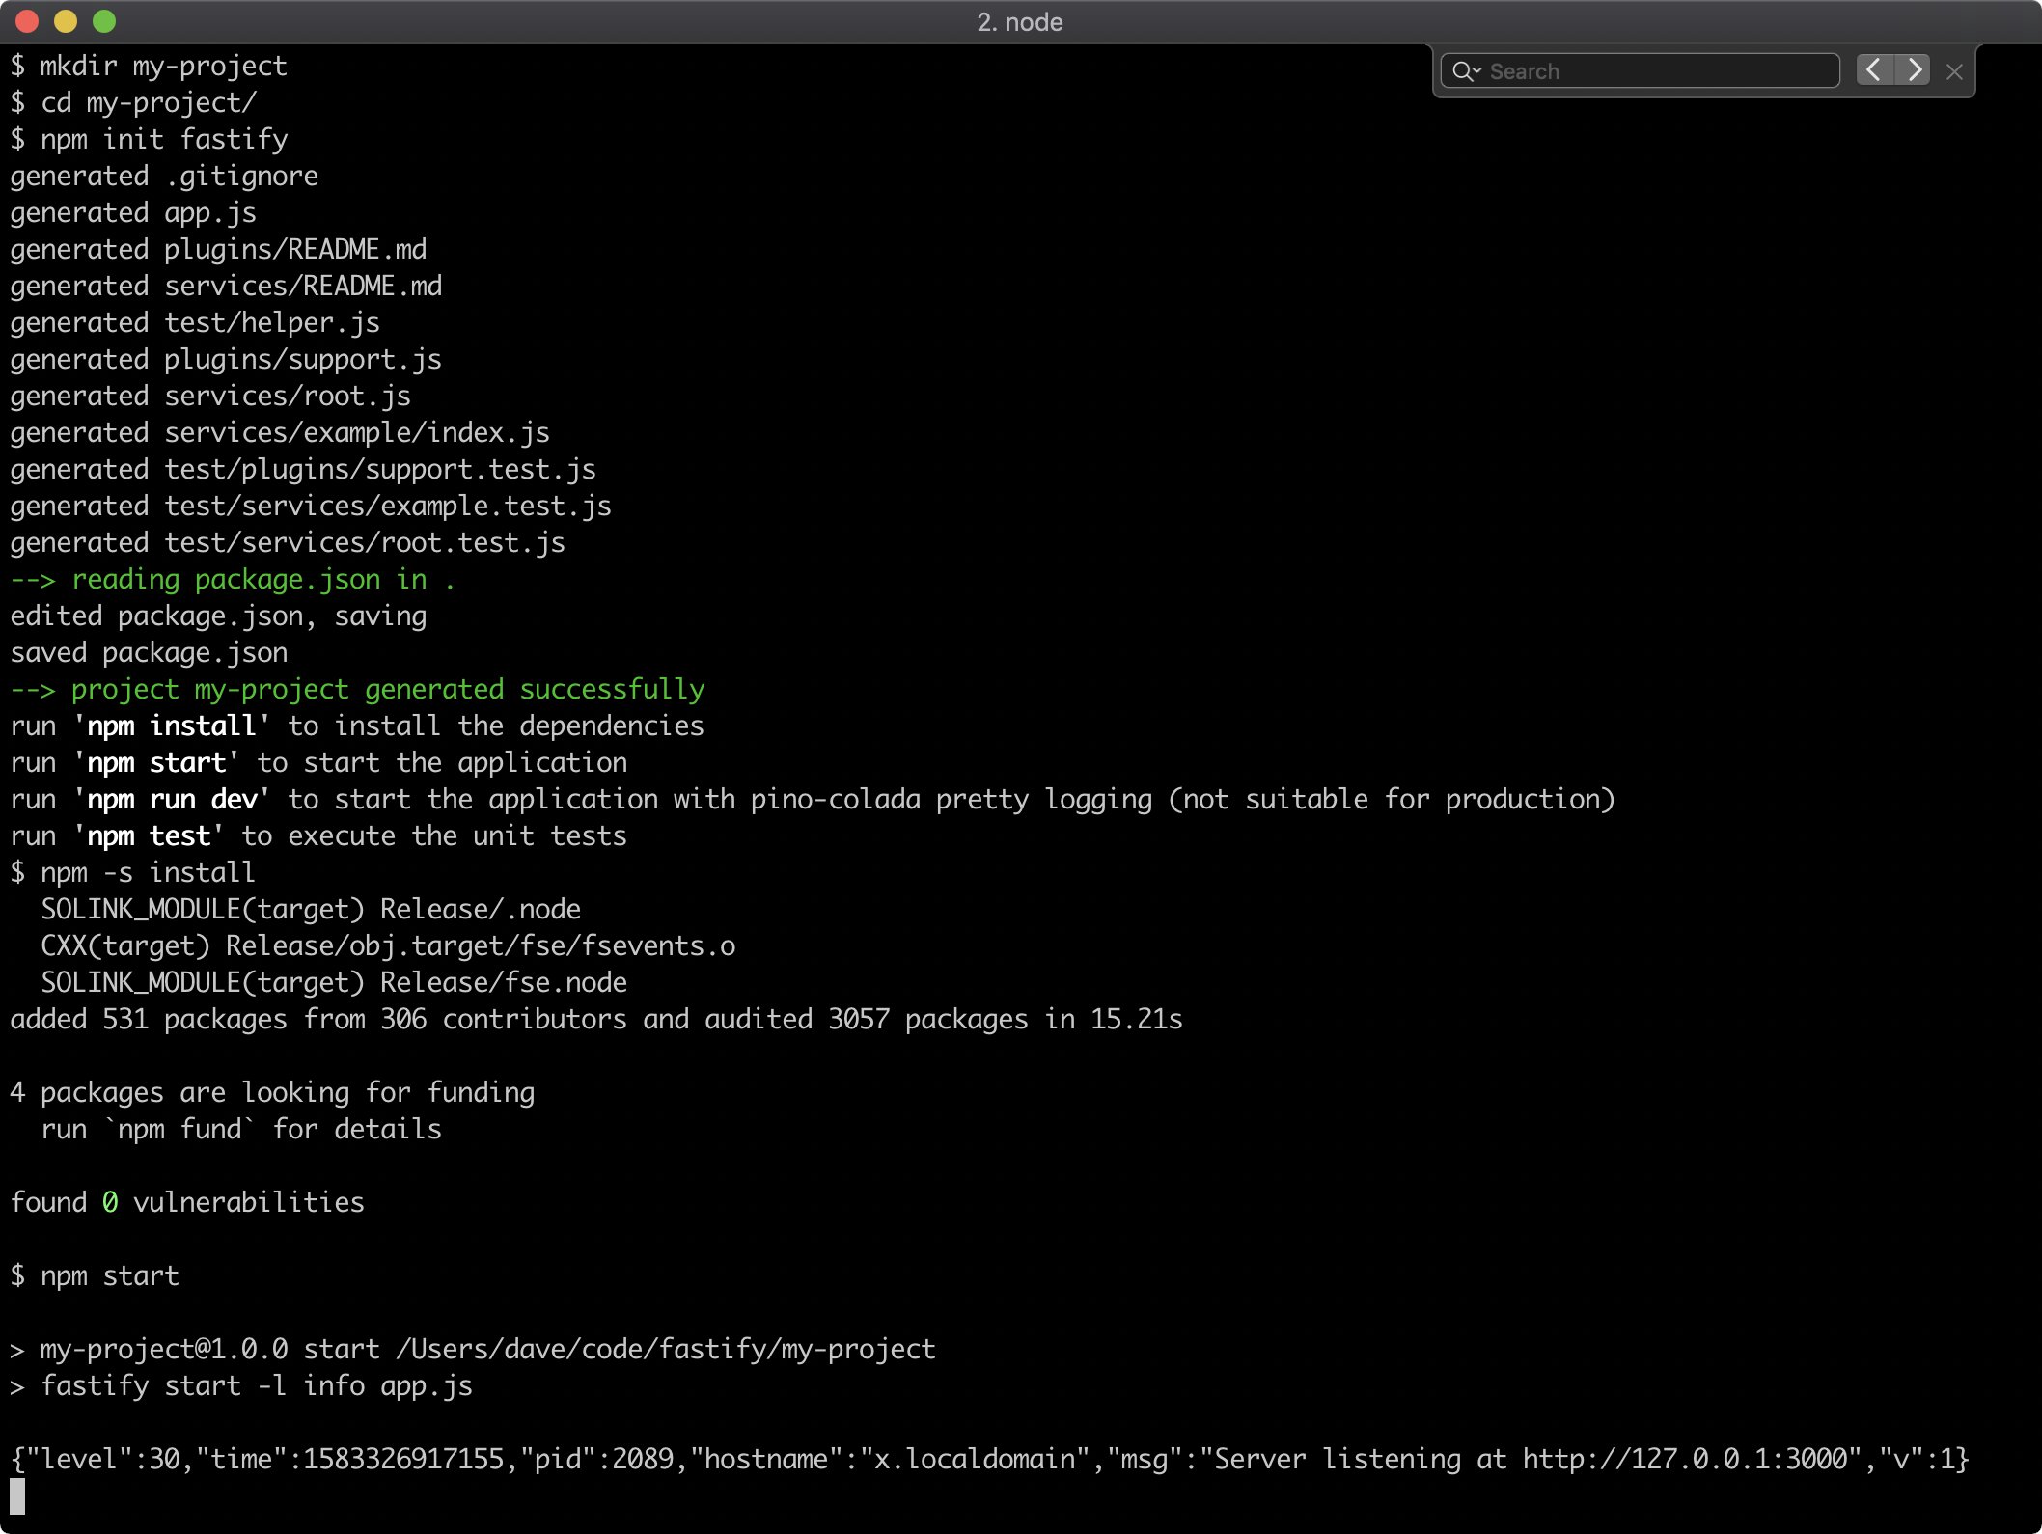Click green 'reading package.json in .' line

(x=233, y=580)
